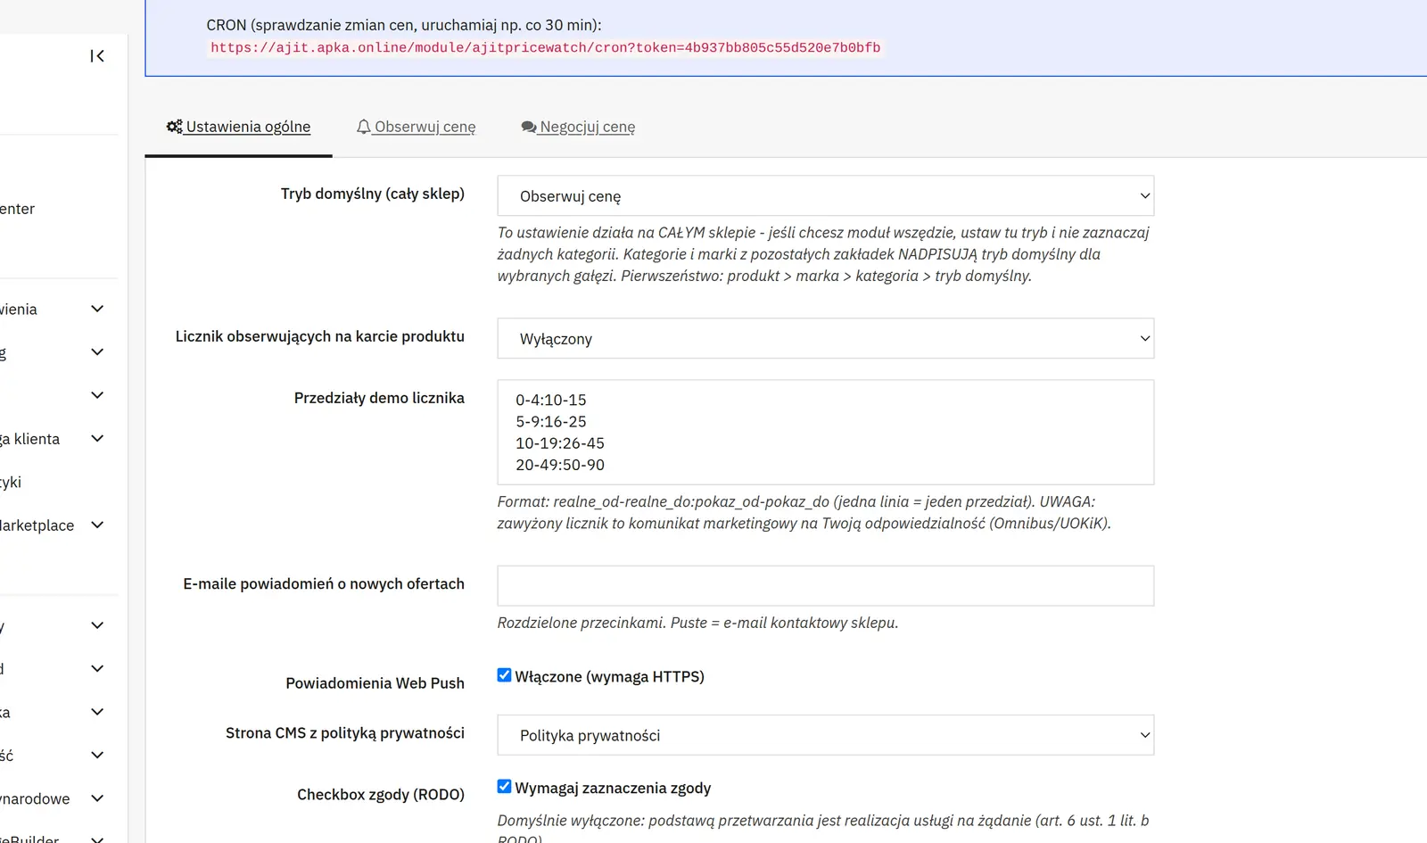
Task: Open the sidebar item ending in 'enter'
Action: [x=17, y=209]
